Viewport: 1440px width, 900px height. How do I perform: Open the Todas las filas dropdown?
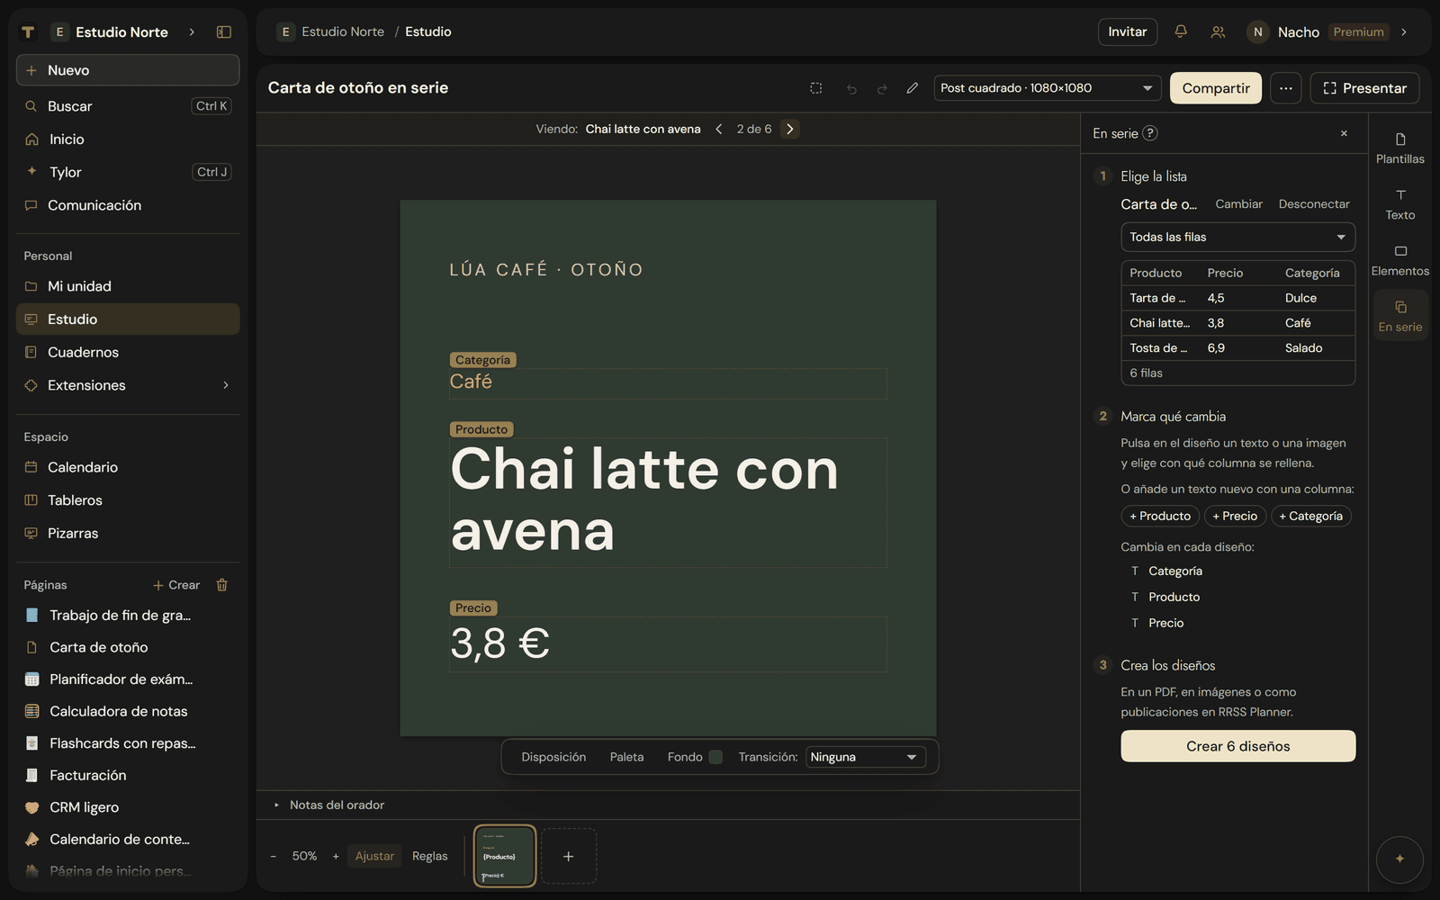(x=1237, y=237)
